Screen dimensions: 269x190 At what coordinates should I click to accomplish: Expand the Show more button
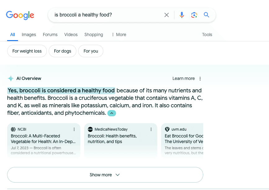(x=105, y=175)
